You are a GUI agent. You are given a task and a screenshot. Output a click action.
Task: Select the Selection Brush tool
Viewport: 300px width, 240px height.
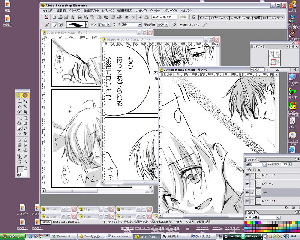(x=20, y=111)
